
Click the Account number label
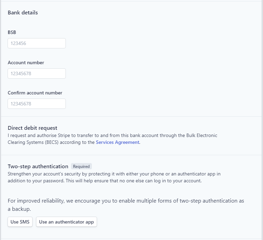pyautogui.click(x=26, y=62)
